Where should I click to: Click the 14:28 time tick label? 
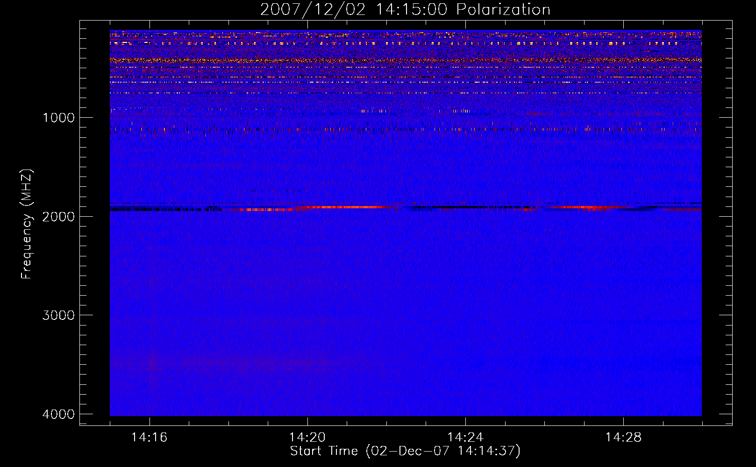point(623,438)
